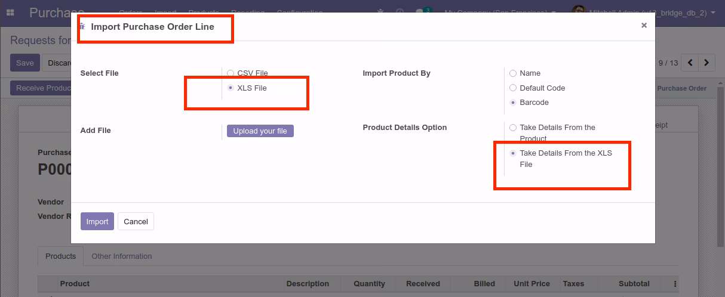Select Take Details From the Product
Image resolution: width=725 pixels, height=297 pixels.
click(x=513, y=128)
